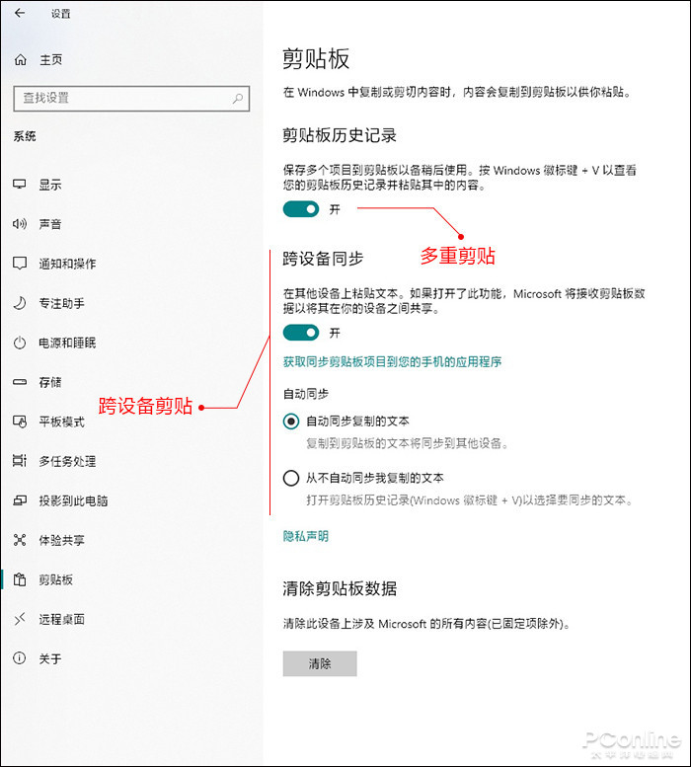This screenshot has height=767, width=691.
Task: Turn off clipboard history (剪贴板历史记录) switch
Action: pyautogui.click(x=301, y=208)
